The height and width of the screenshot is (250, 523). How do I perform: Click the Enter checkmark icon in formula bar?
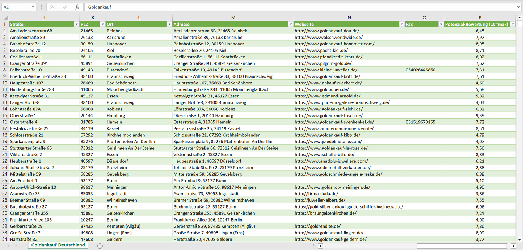pyautogui.click(x=65, y=7)
